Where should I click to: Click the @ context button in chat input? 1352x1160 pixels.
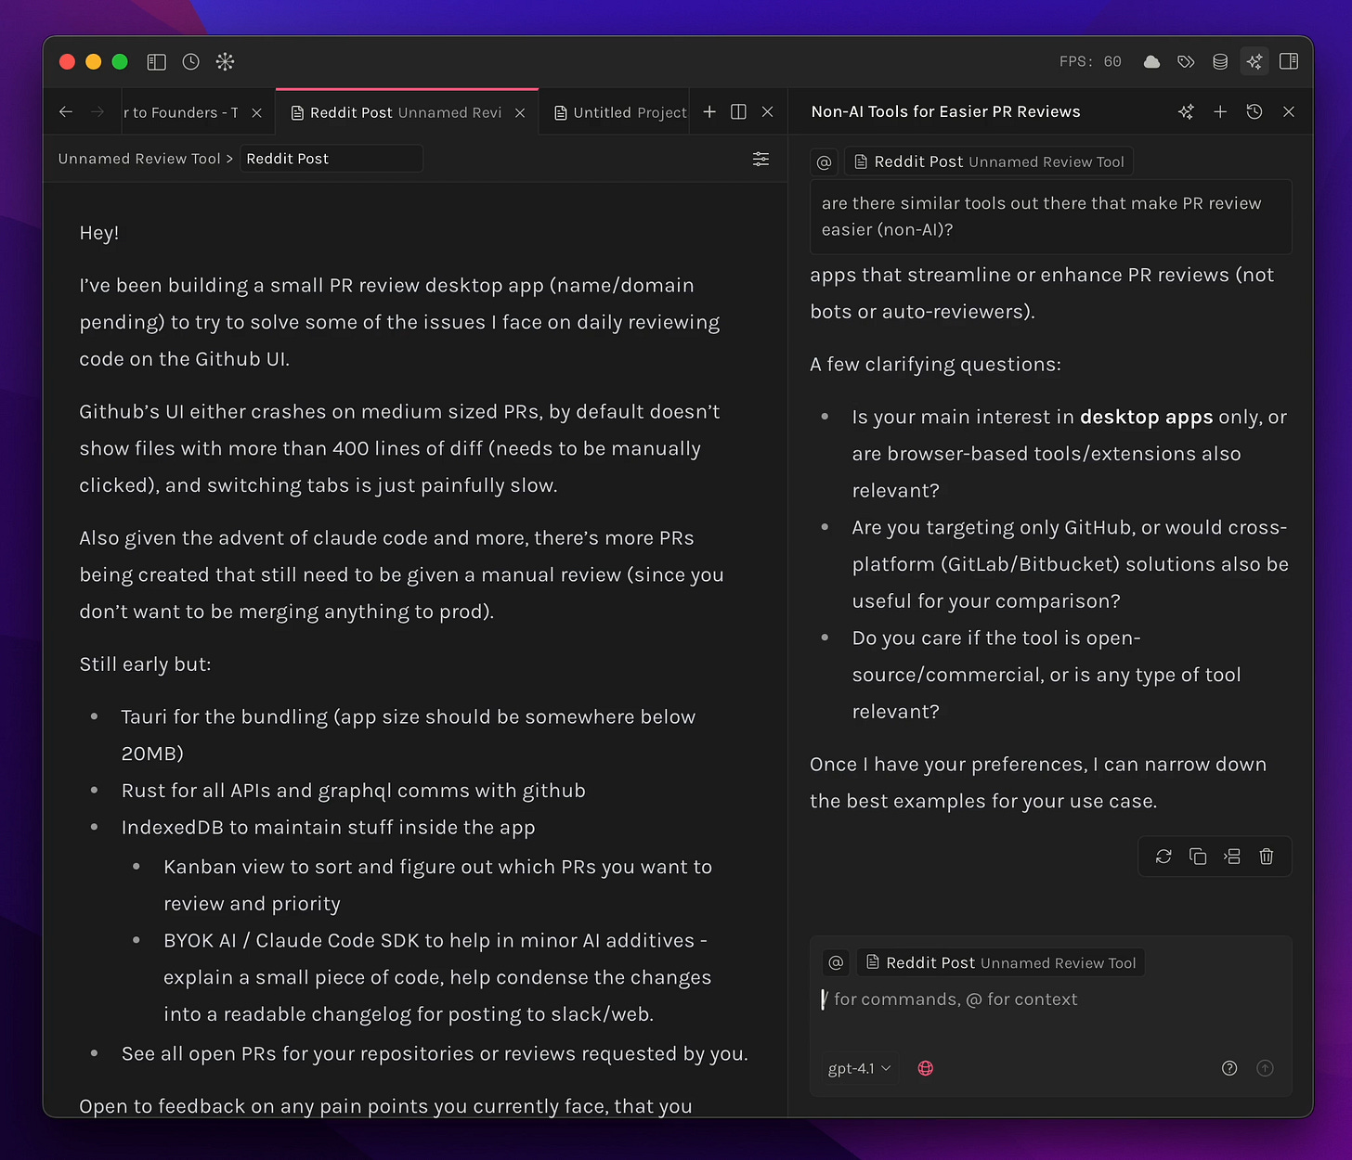click(x=836, y=963)
